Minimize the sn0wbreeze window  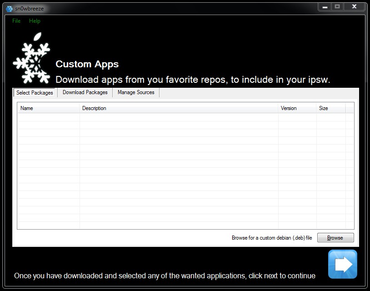[x=324, y=7]
